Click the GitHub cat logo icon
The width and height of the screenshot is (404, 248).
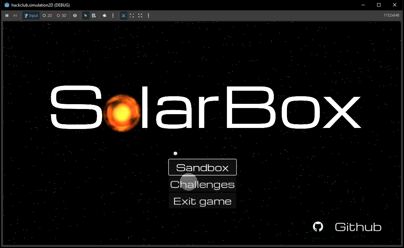(318, 227)
